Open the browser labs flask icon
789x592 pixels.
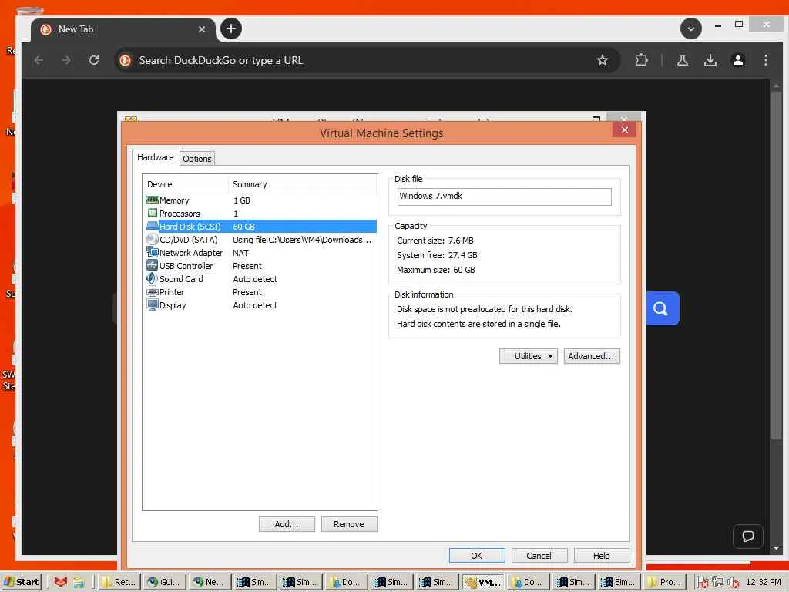683,60
